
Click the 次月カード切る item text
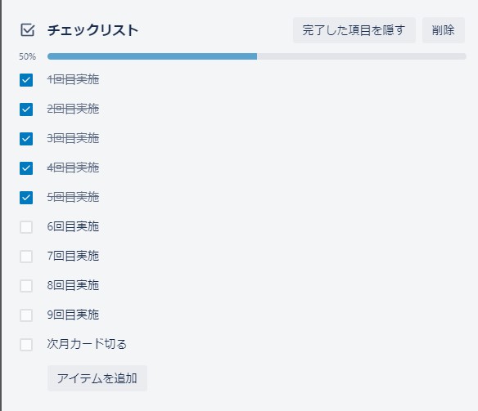click(87, 344)
